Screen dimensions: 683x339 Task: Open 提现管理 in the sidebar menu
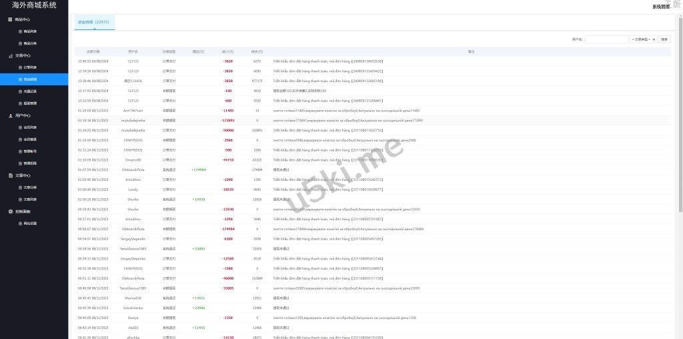click(30, 103)
